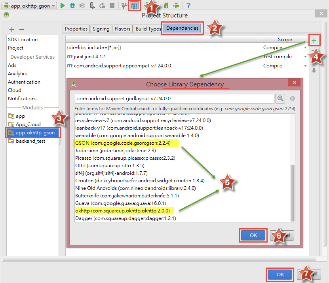Click OK in Project Structure window
Screen dimensions: 329x283
[280, 274]
